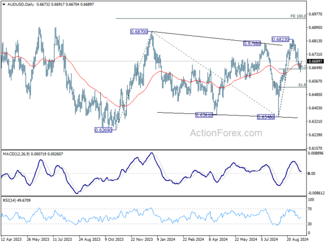Click the 0.68950 price axis value
Image resolution: width=325 pixels, height=244 pixels.
click(x=315, y=28)
